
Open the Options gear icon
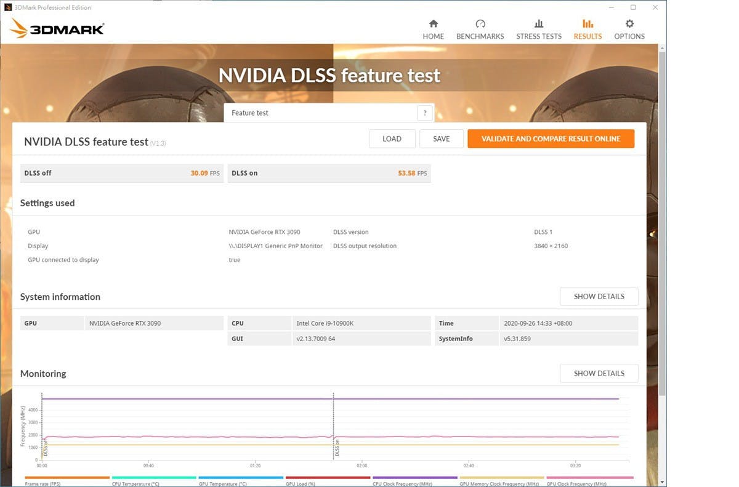[x=629, y=23]
